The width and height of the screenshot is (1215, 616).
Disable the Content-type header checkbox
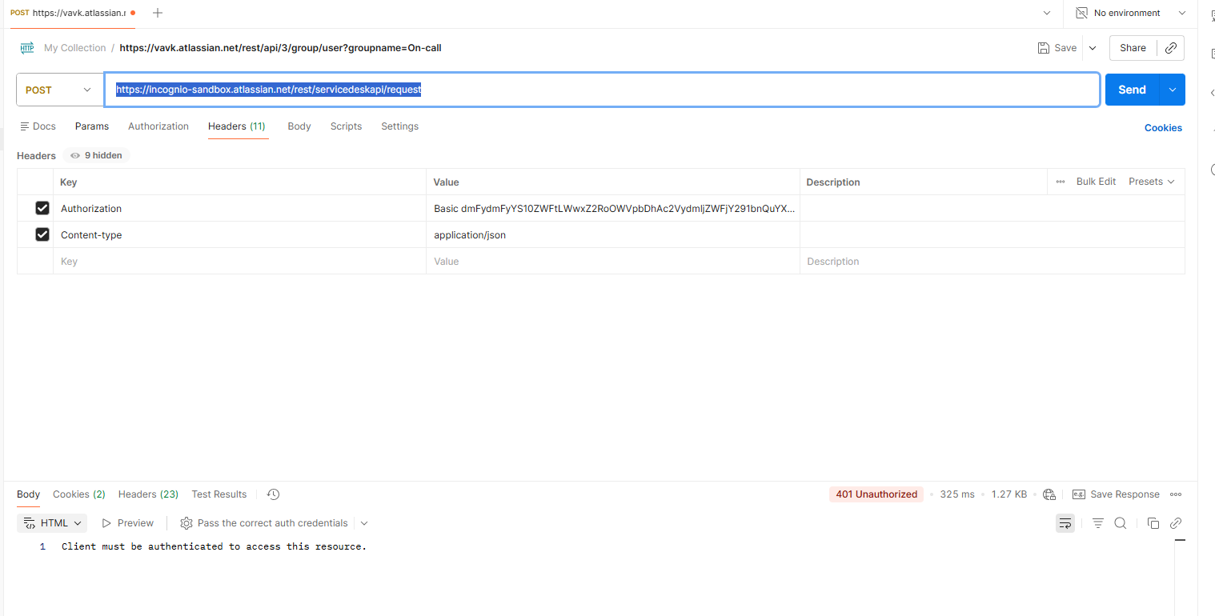tap(42, 235)
